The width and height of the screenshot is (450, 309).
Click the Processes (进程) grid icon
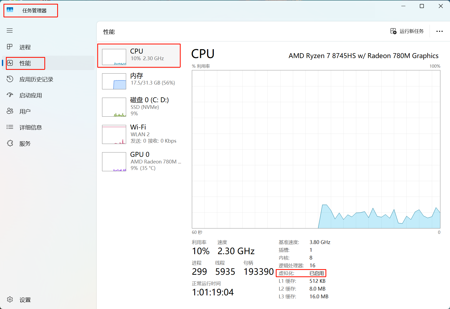[x=10, y=47]
